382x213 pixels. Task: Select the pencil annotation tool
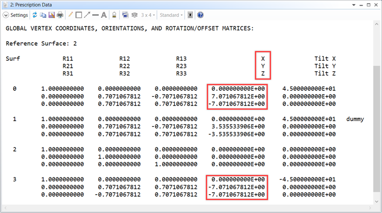click(x=70, y=15)
